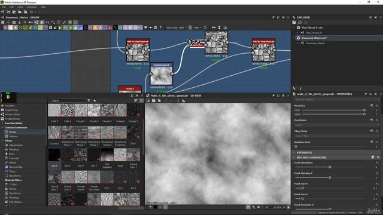This screenshot has height=215, width=383.
Task: Click the graph info icon in graph toolbar
Action: (19, 22)
